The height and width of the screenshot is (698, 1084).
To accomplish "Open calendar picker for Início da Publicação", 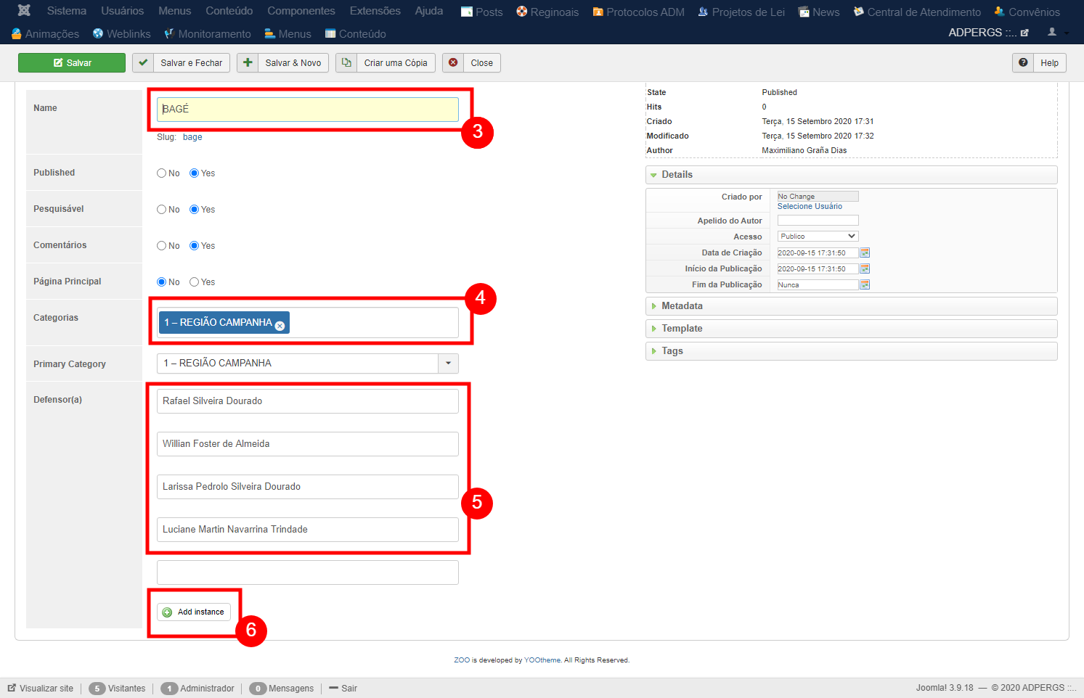I will (865, 269).
